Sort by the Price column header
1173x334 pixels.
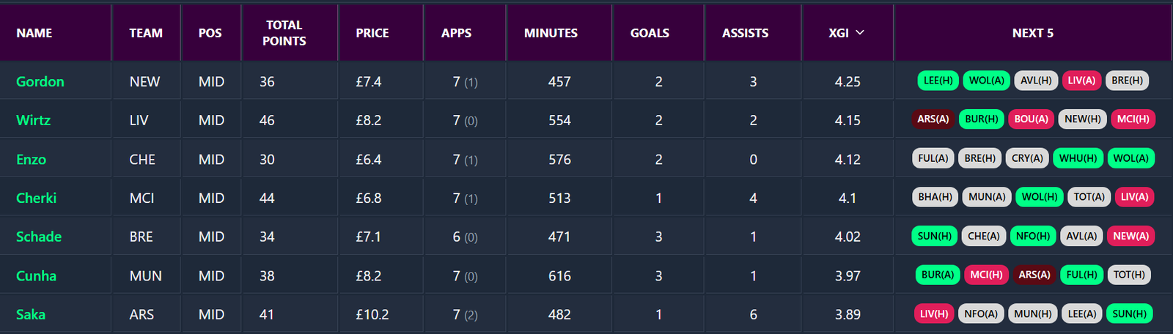click(372, 33)
